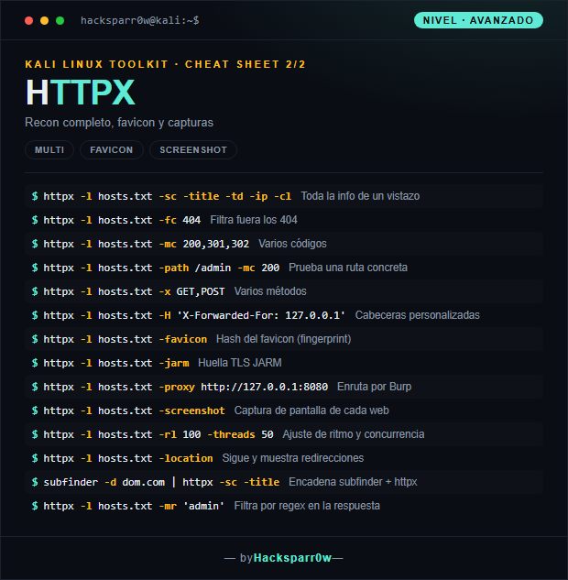
Task: Click 'Enruta por Burp' description
Action: (x=374, y=387)
